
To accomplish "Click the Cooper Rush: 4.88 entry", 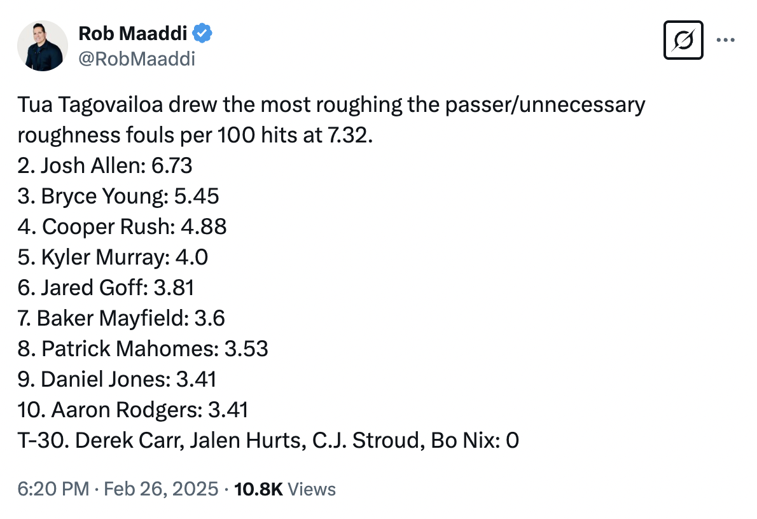I will 122,227.
